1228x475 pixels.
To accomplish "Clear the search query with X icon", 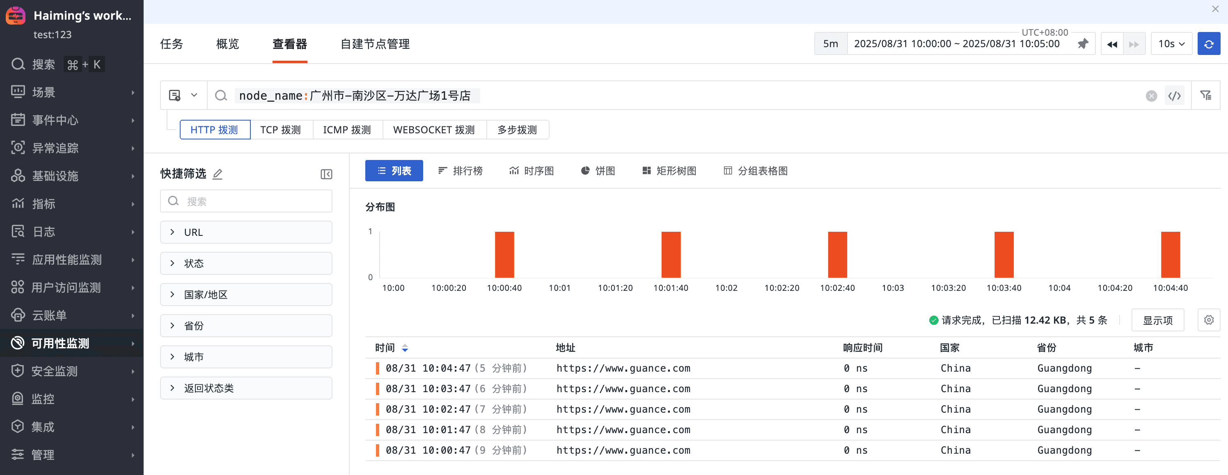I will click(x=1151, y=96).
